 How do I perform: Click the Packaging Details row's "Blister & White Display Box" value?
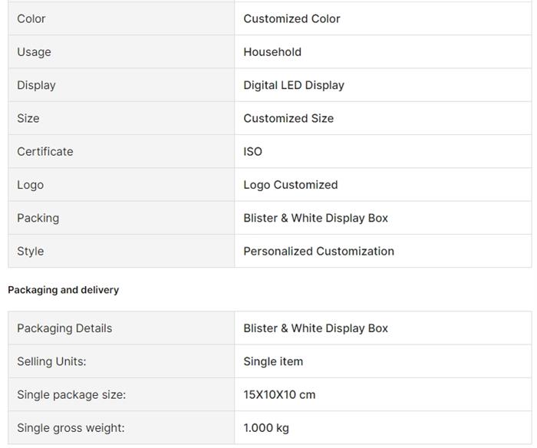tap(315, 328)
